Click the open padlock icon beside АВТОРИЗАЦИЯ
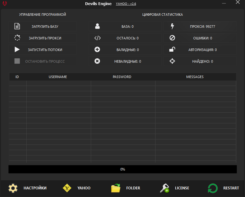The image size is (245, 197). [172, 49]
